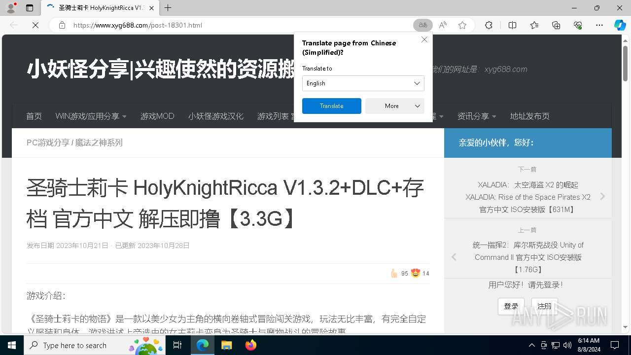Open Browser essentials icon

click(x=578, y=25)
